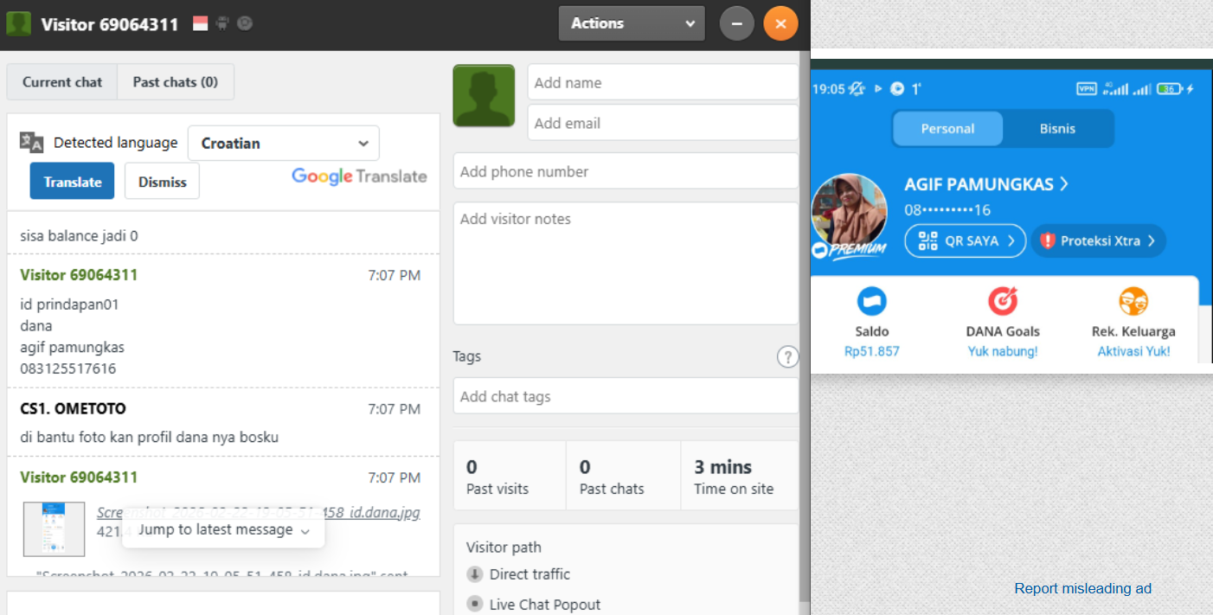Click the Direct traffic arrow icon
Image resolution: width=1213 pixels, height=615 pixels.
(474, 574)
